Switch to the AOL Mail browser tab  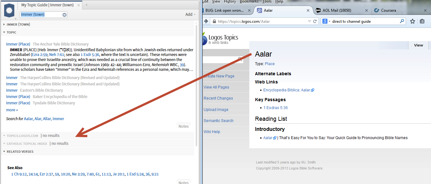point(338,10)
